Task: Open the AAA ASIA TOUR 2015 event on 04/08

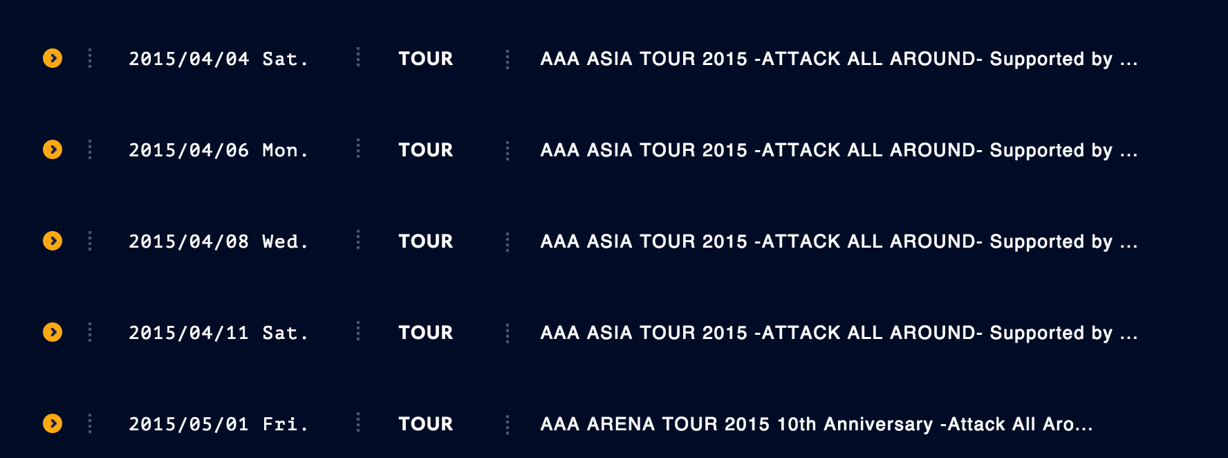Action: [838, 241]
